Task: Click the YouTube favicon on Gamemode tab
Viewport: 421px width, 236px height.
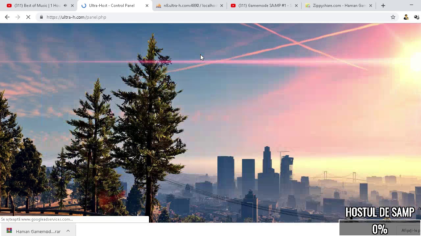Action: (x=233, y=6)
